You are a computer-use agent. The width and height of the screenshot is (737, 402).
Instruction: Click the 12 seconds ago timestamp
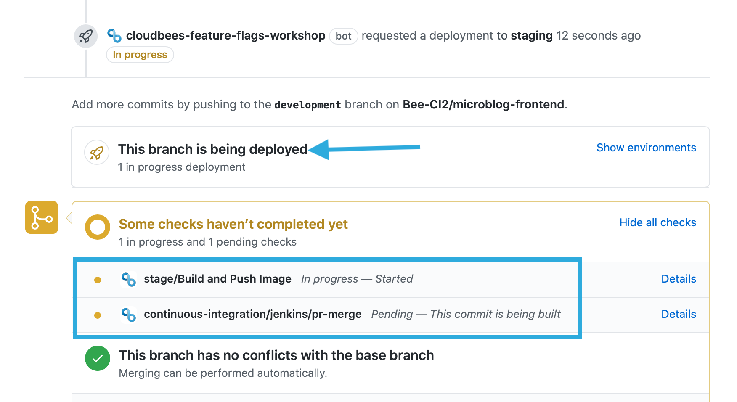598,36
